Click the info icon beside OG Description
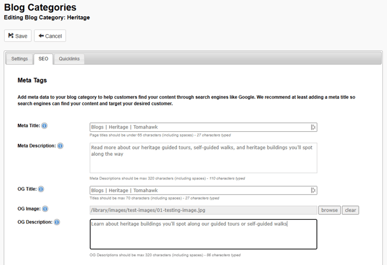 [57, 222]
